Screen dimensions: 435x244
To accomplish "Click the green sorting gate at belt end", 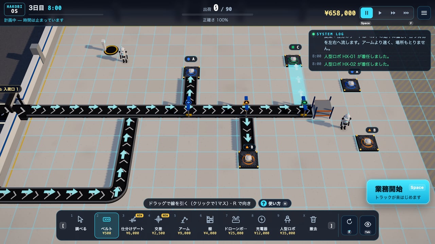I will [304, 105].
